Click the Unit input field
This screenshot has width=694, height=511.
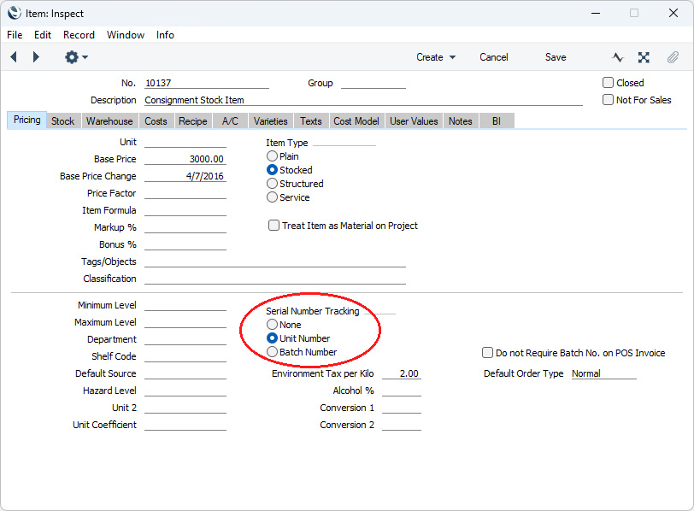point(185,142)
